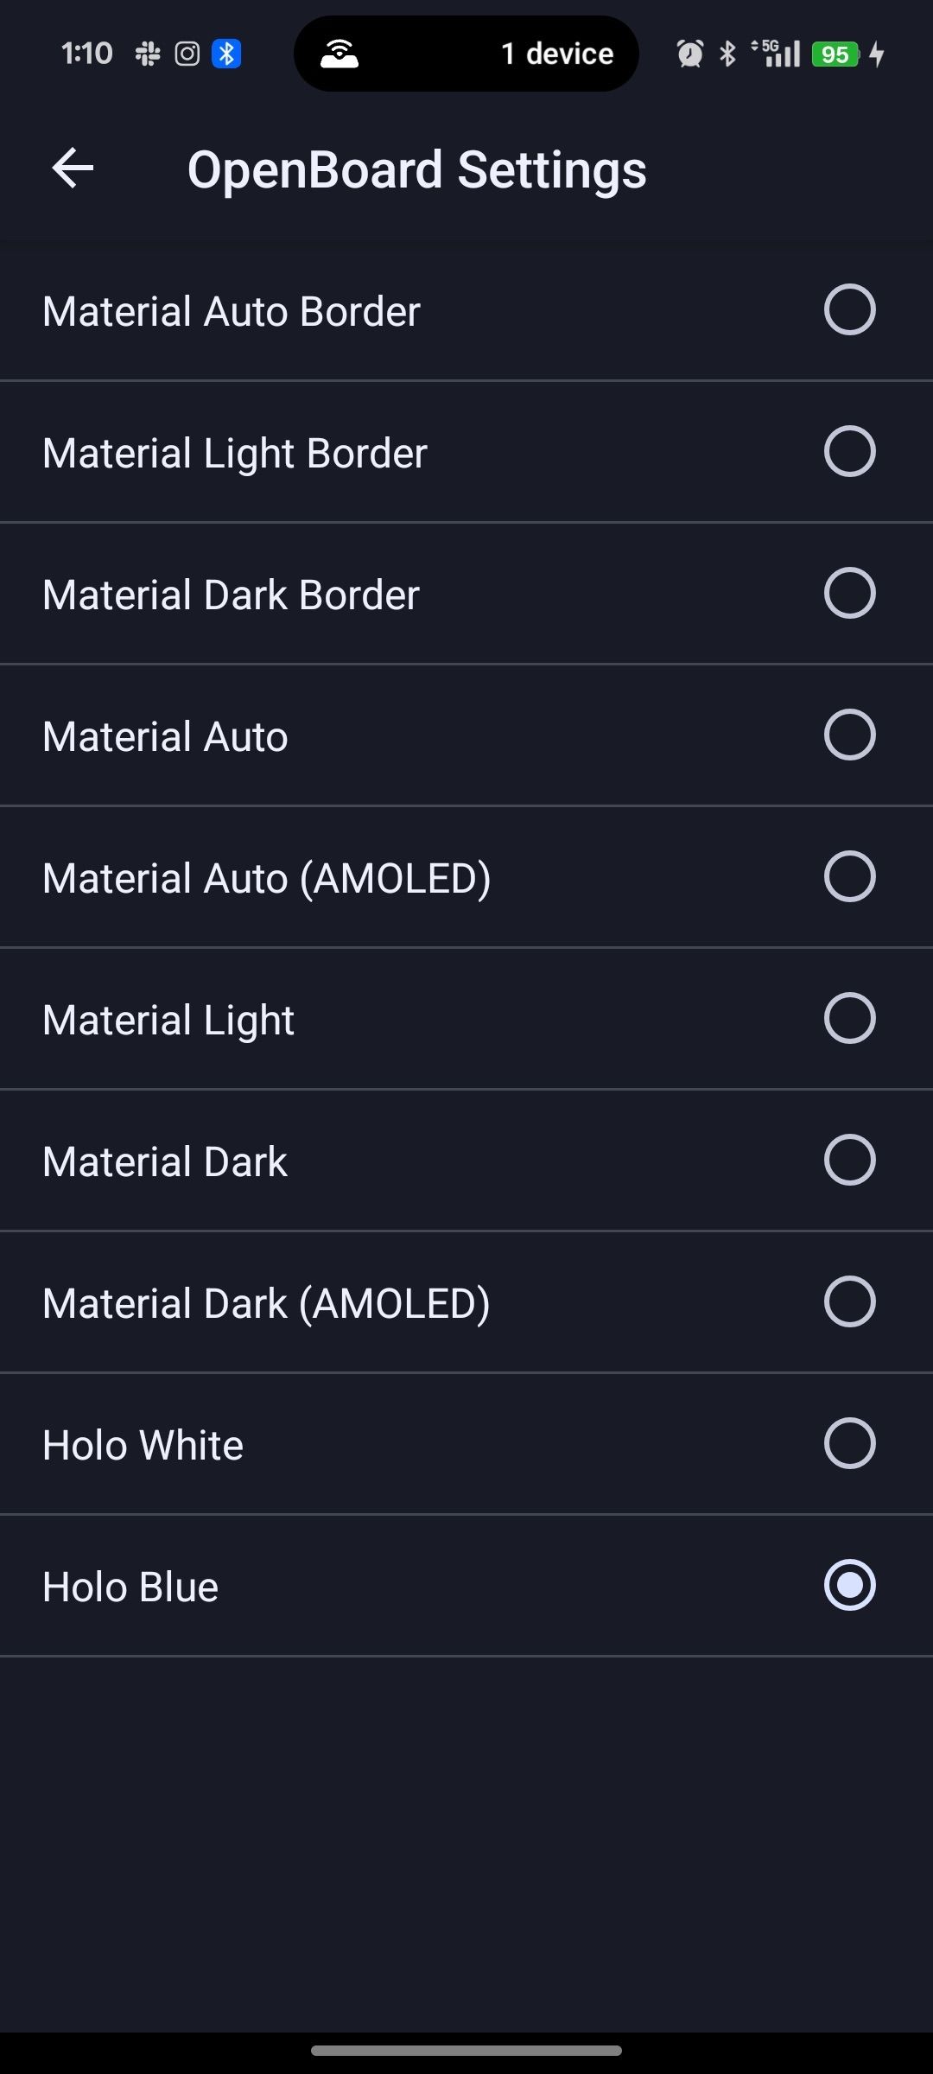Tap the Material Auto label
The width and height of the screenshot is (933, 2074).
tap(165, 736)
